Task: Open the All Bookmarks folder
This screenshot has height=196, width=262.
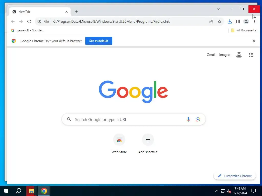Action: (x=244, y=30)
